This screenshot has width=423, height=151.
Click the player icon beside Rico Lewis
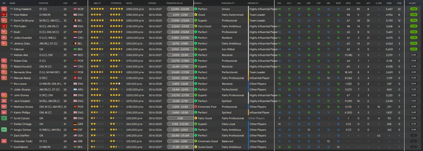coord(11,84)
